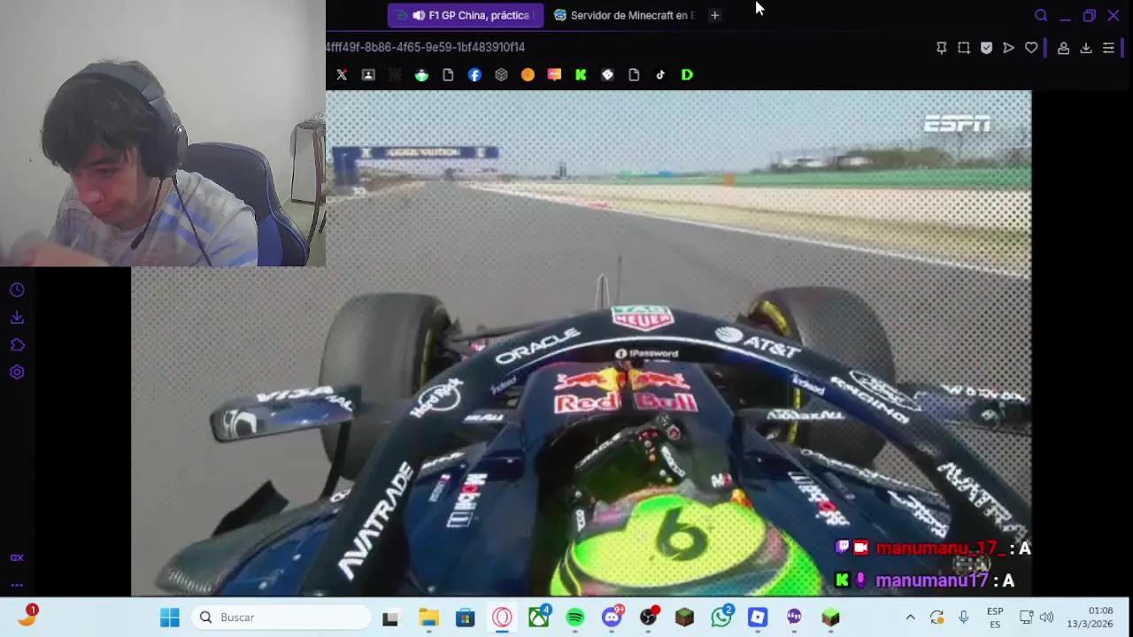The image size is (1133, 637).
Task: Click the microphone tray icon
Action: pos(964,618)
